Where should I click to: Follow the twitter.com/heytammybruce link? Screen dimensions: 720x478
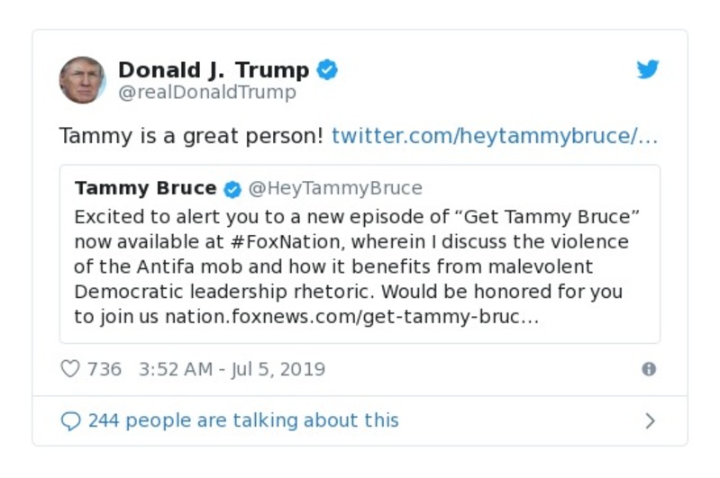click(495, 136)
